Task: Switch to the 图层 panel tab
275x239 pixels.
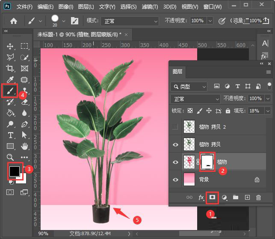Action: (x=177, y=72)
